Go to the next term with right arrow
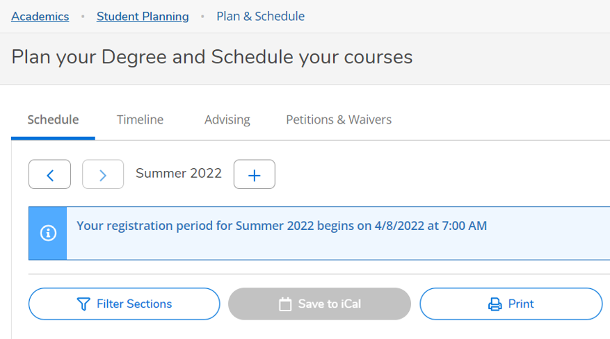This screenshot has height=339, width=610. pyautogui.click(x=103, y=174)
